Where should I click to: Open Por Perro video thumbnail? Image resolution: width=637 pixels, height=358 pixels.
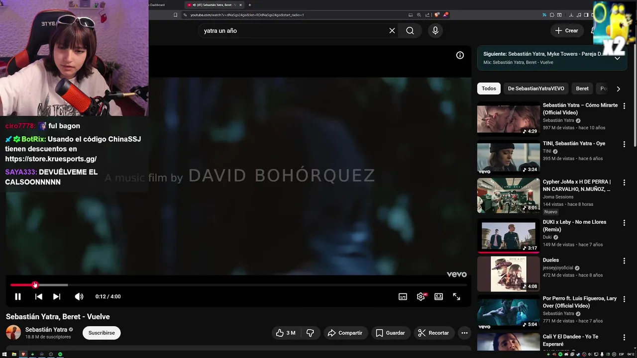tap(508, 312)
